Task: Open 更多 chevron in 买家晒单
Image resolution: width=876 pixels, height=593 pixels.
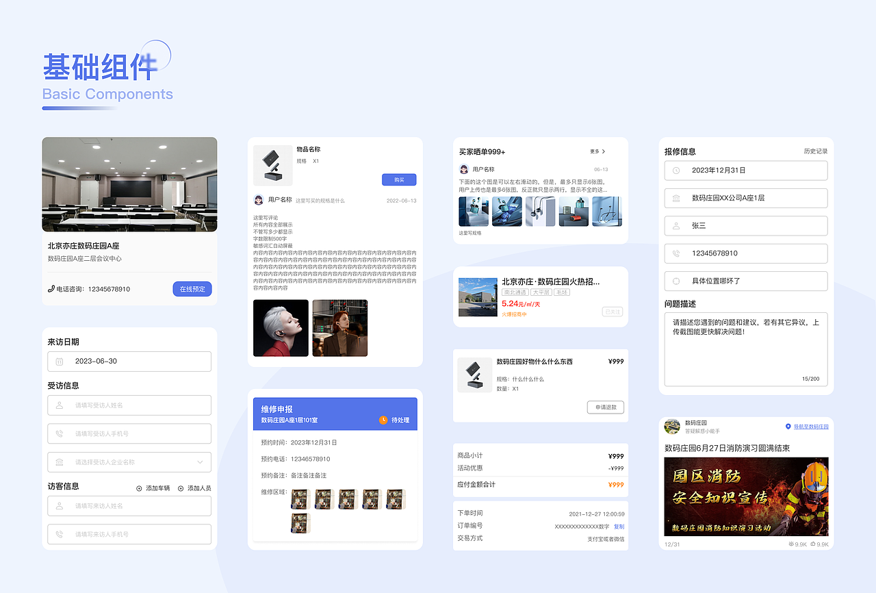Action: [604, 151]
